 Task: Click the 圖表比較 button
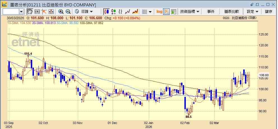click(231, 12)
